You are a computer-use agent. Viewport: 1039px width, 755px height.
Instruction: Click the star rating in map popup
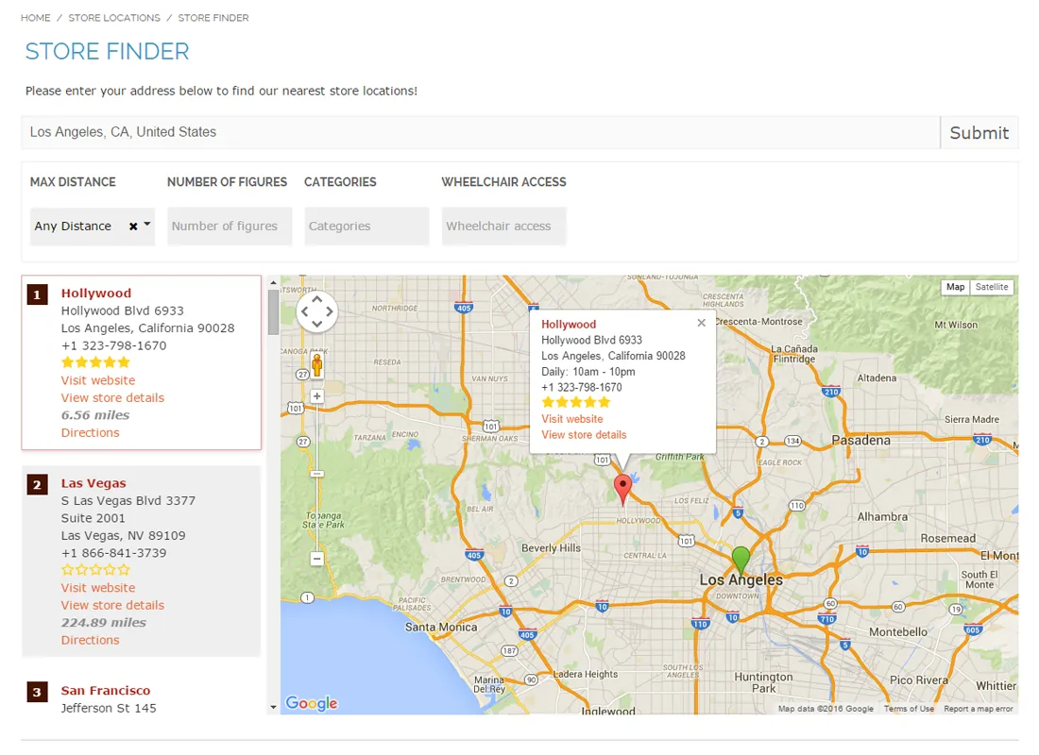tap(576, 402)
